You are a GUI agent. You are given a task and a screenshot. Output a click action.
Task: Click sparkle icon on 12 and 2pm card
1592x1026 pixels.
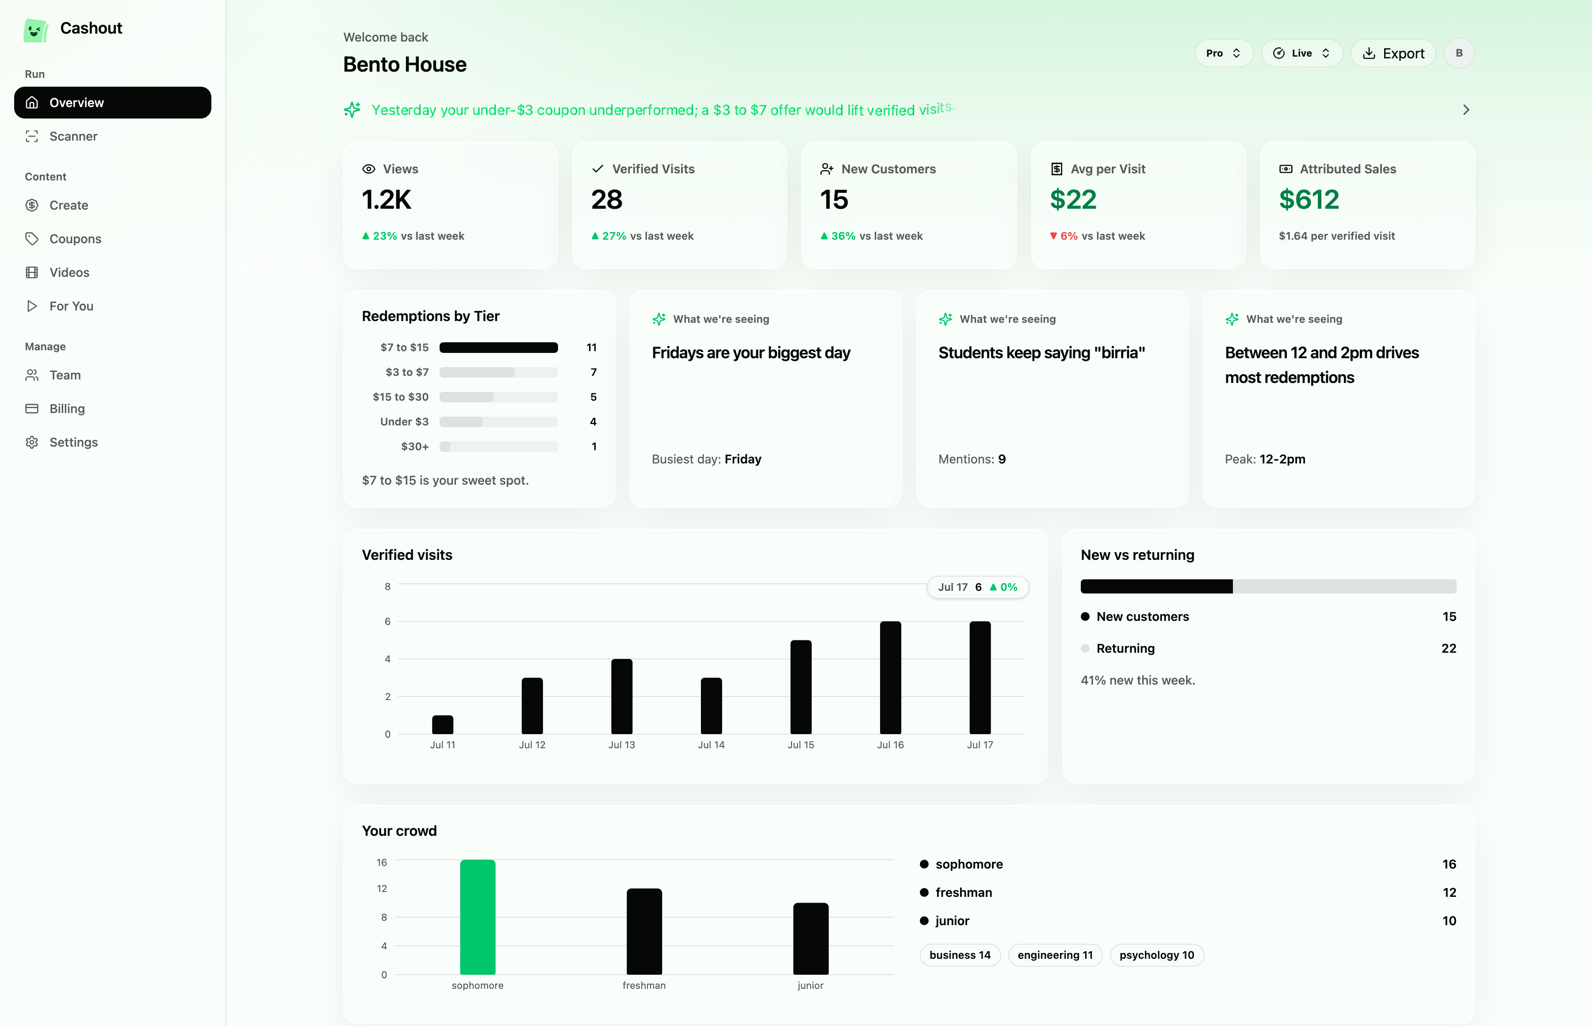(1232, 319)
